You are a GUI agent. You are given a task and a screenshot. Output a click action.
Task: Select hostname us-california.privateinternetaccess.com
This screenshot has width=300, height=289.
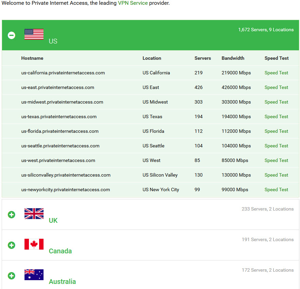[x=63, y=73]
